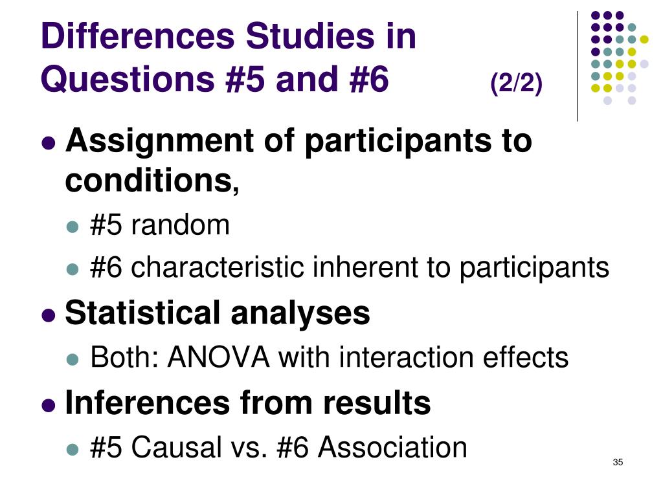Viewport: 663px width, 497px height.
Task: Click the word 'conditions,'
Action: point(152,181)
